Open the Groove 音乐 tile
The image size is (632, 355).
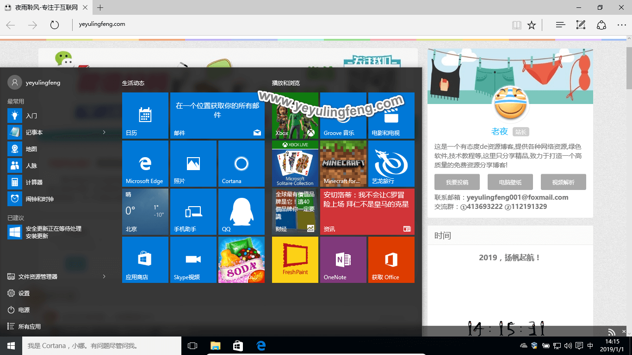pyautogui.click(x=343, y=116)
